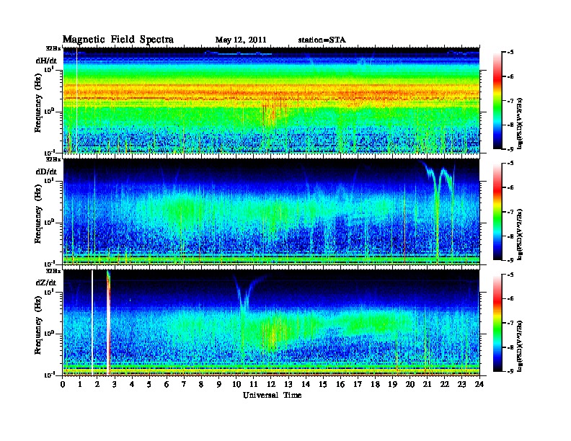Click the "Magnetic Field Spectra" title

[x=118, y=40]
